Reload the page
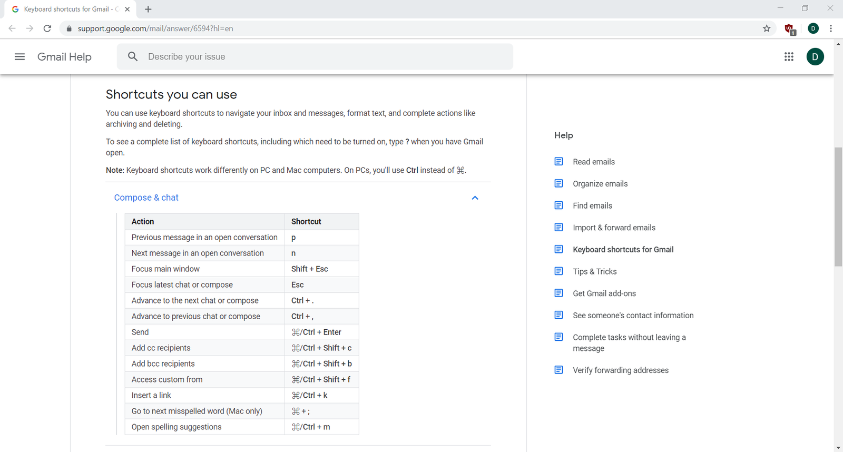The width and height of the screenshot is (843, 452). click(47, 28)
